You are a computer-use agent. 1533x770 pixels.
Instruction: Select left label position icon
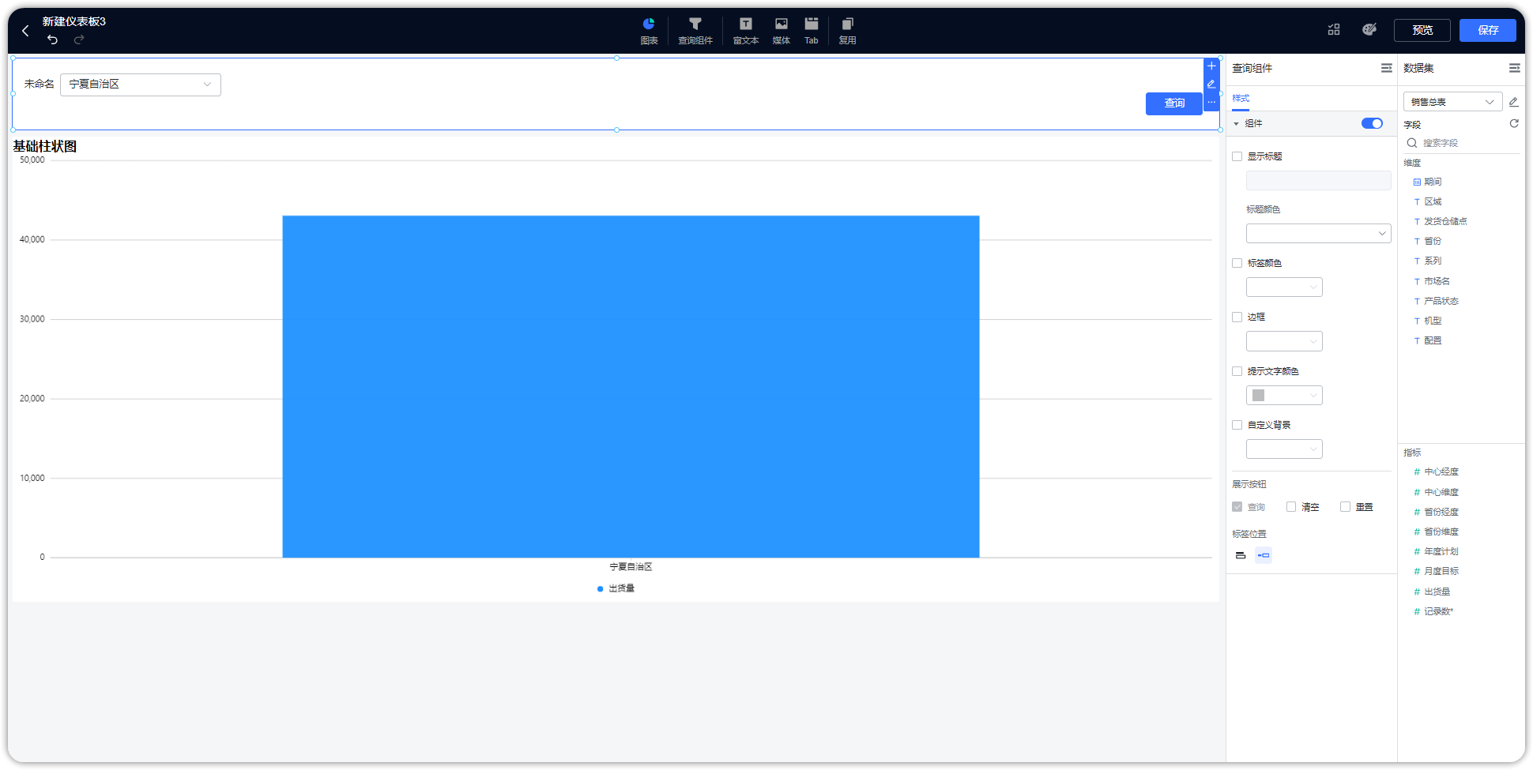tap(1264, 555)
